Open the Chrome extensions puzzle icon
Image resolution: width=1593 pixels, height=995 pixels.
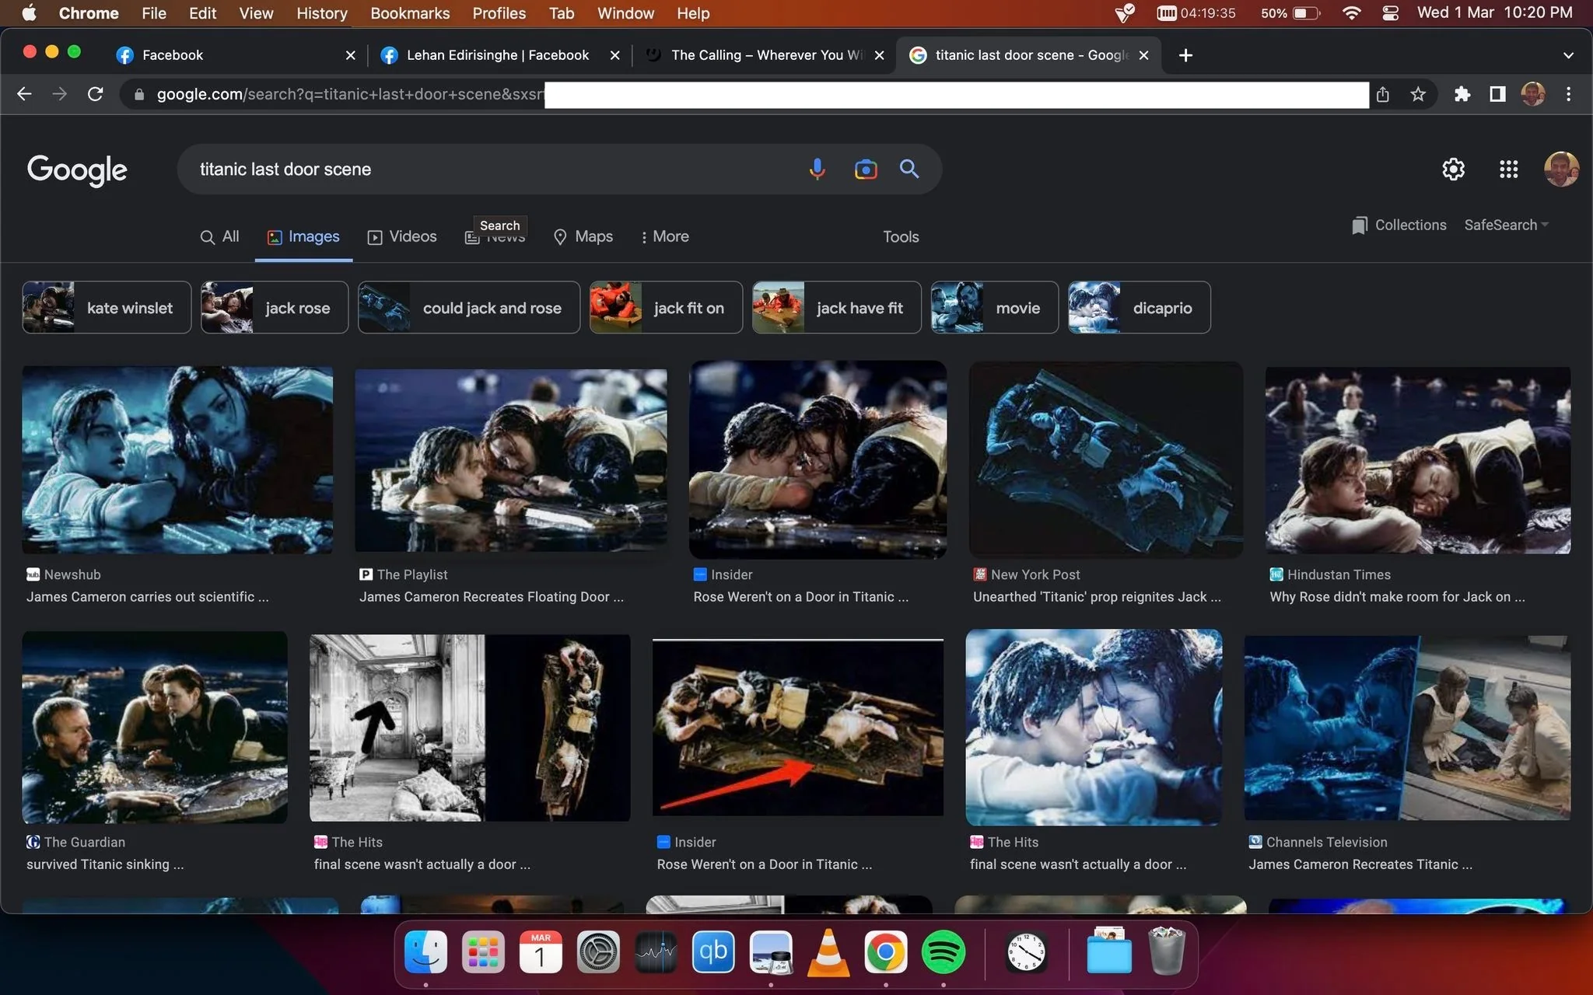(1462, 94)
